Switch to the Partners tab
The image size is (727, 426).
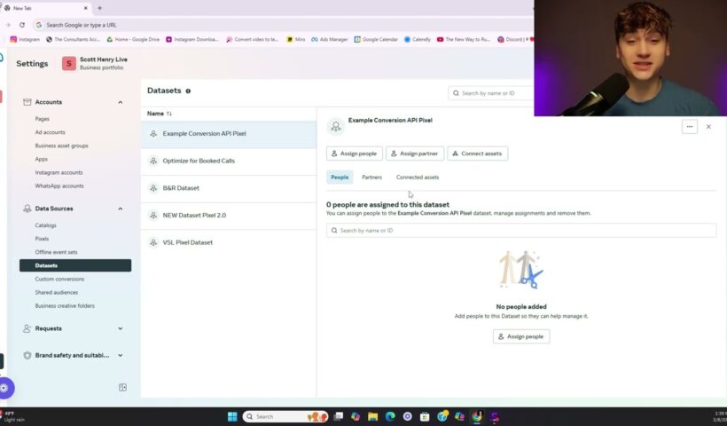pos(371,177)
